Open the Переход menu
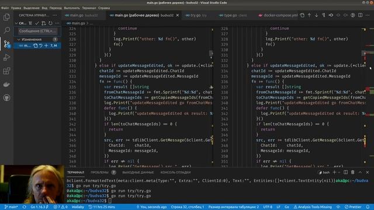This screenshot has width=374, height=210. point(56,8)
